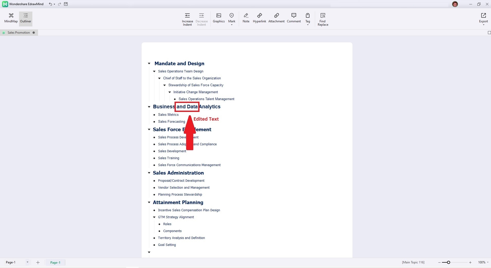Screen dimensions: 491x268
Task: Select Territory Analysis and Definition item
Action: 181,238
